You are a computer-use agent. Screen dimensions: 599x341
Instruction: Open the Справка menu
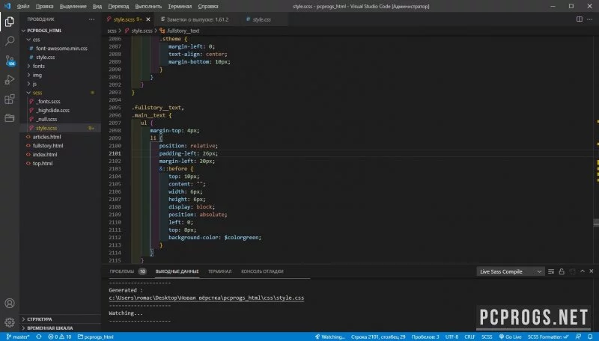(x=208, y=6)
